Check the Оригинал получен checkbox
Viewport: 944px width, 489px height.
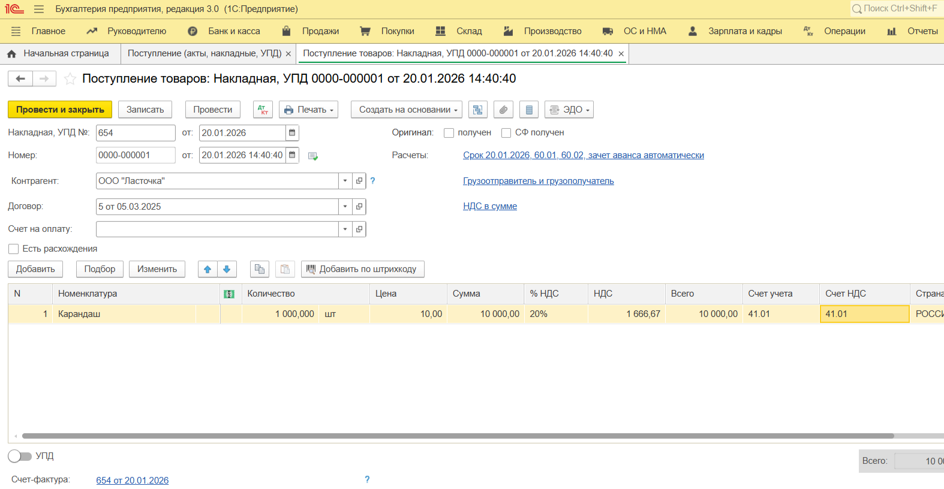(449, 133)
